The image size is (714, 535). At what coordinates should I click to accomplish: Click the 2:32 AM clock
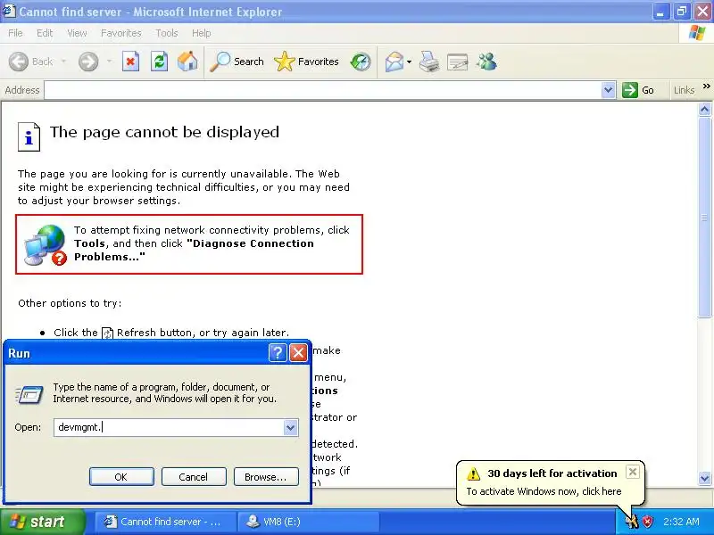pyautogui.click(x=681, y=522)
